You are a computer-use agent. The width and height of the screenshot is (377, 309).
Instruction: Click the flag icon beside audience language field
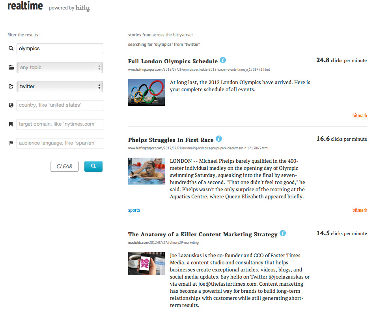(11, 143)
